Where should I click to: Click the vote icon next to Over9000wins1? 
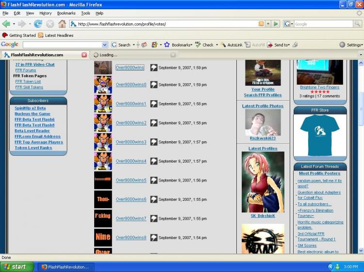[154, 104]
